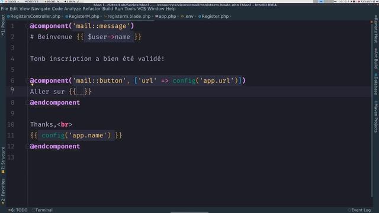Open the Project tool window
The image size is (379, 213).
3,25
